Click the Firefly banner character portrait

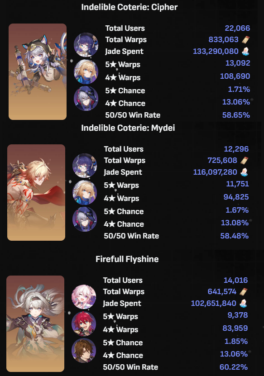pos(35,324)
